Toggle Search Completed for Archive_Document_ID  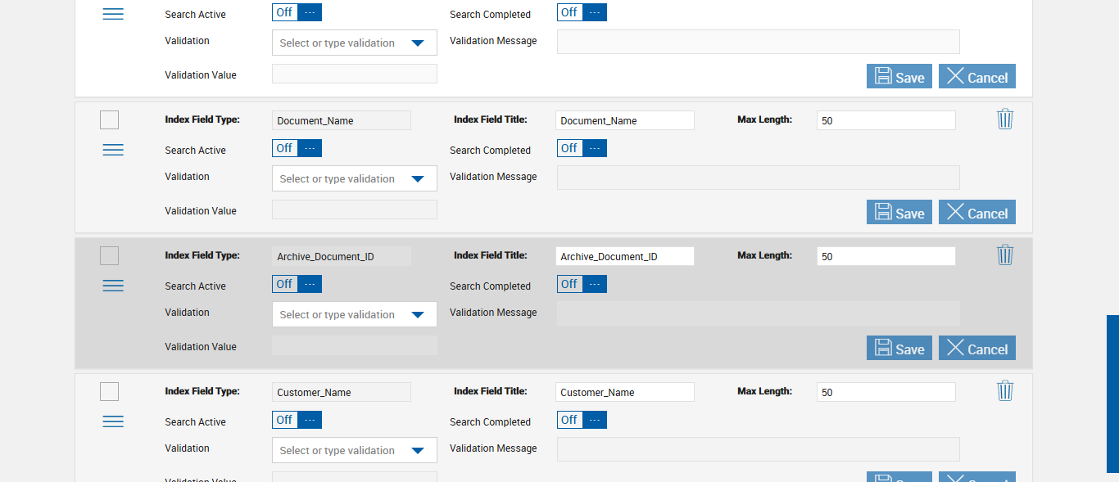tap(582, 284)
